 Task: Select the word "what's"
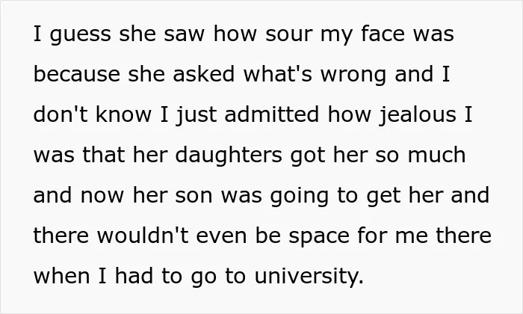(277, 74)
